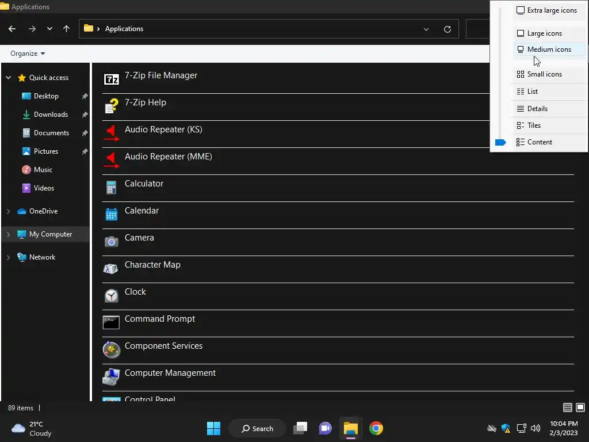Image resolution: width=589 pixels, height=442 pixels.
Task: Click the Command Prompt icon
Action: pos(111,322)
